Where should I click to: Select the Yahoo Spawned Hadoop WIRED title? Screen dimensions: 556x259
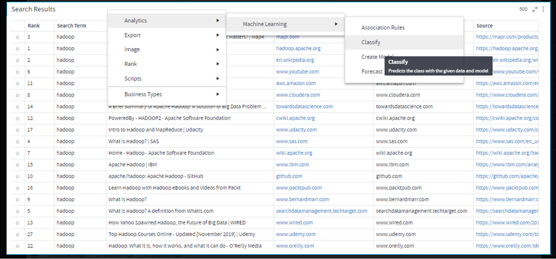(x=177, y=223)
